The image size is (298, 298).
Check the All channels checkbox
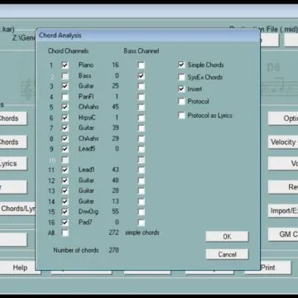65,233
